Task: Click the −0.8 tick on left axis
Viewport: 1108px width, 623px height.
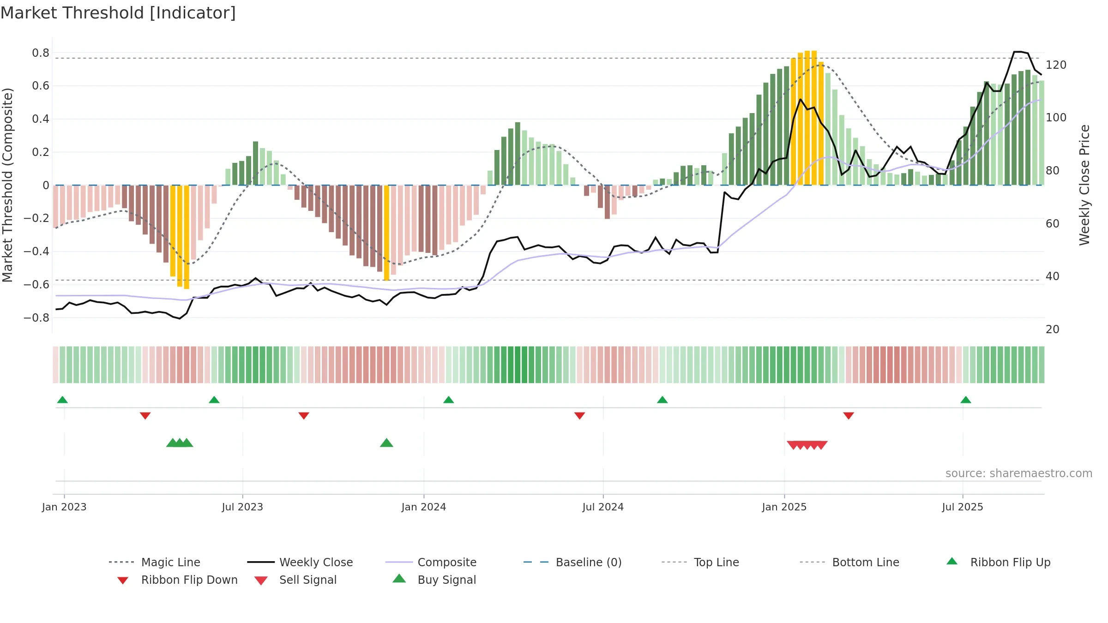Action: coord(36,317)
